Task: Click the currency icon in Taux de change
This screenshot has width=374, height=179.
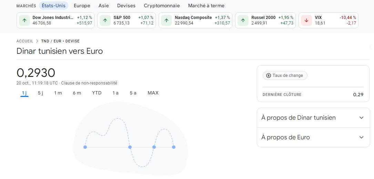Action: tap(269, 76)
